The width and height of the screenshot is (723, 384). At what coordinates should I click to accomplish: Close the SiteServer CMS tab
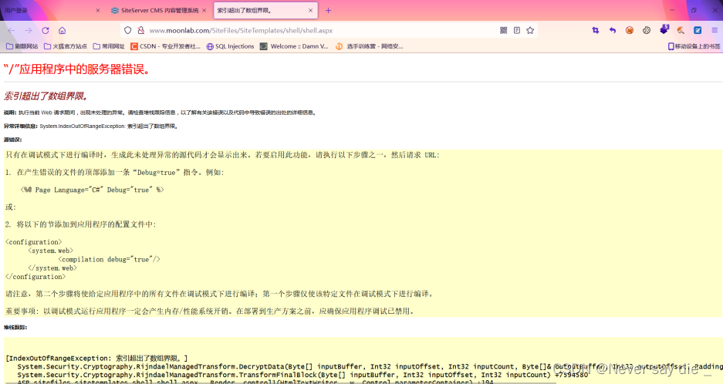(x=204, y=10)
